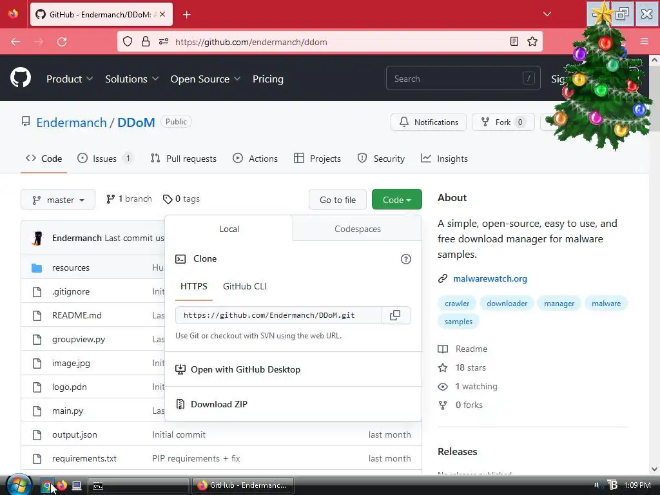This screenshot has width=660, height=495.
Task: Open the site permissions icon in the address bar
Action: [x=164, y=41]
